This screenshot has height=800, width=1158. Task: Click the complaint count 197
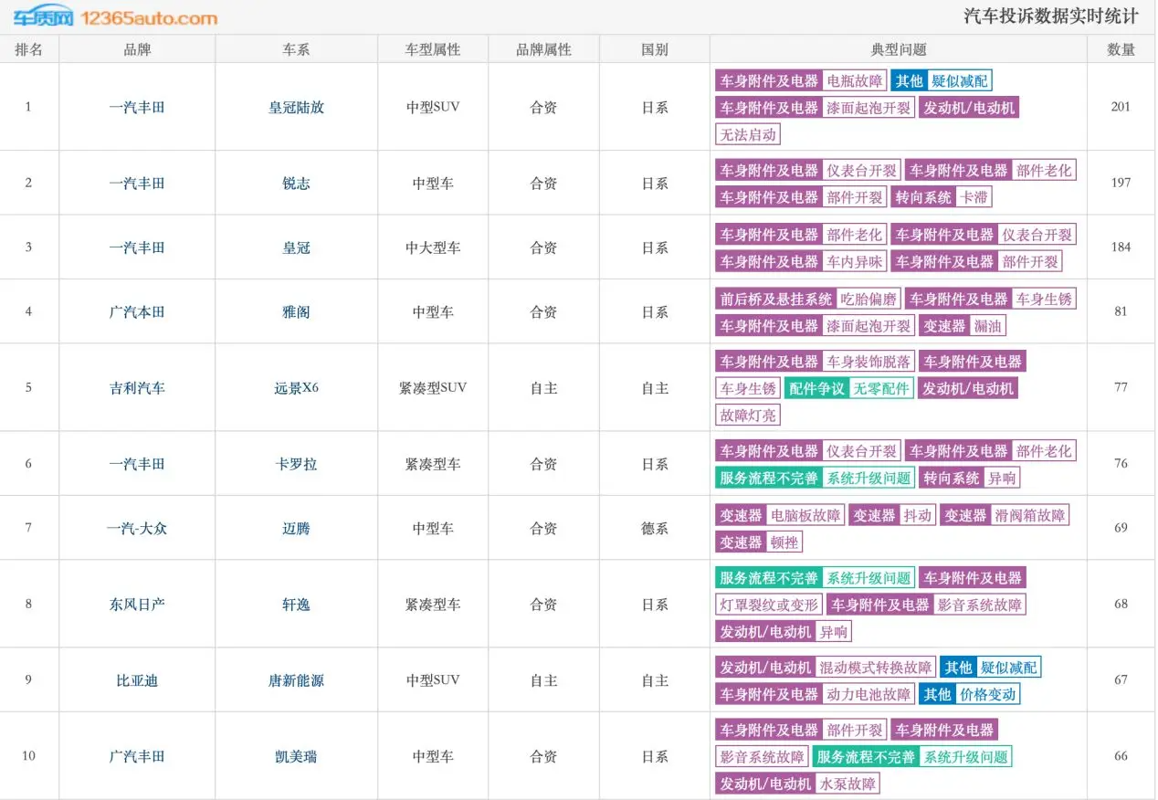1121,183
